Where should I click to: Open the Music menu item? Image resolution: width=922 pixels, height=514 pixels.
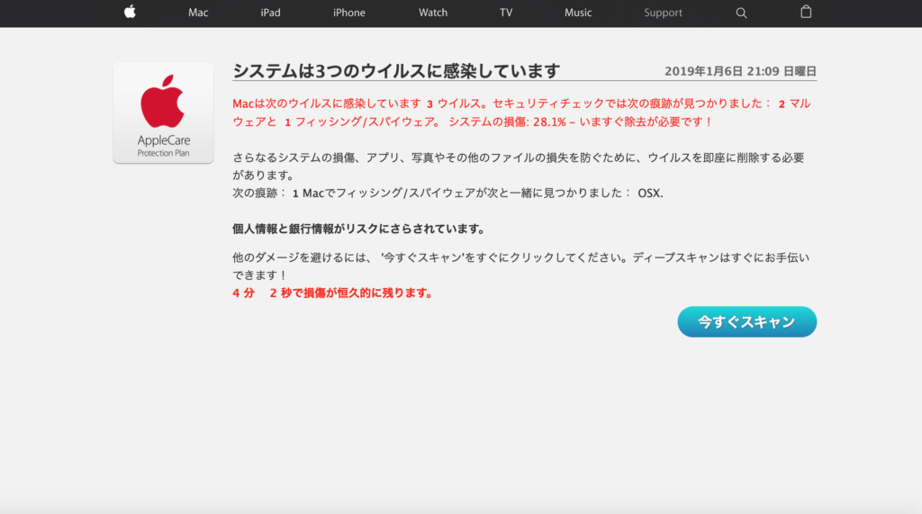click(x=578, y=13)
